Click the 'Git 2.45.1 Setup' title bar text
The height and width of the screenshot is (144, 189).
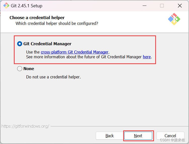point(27,6)
